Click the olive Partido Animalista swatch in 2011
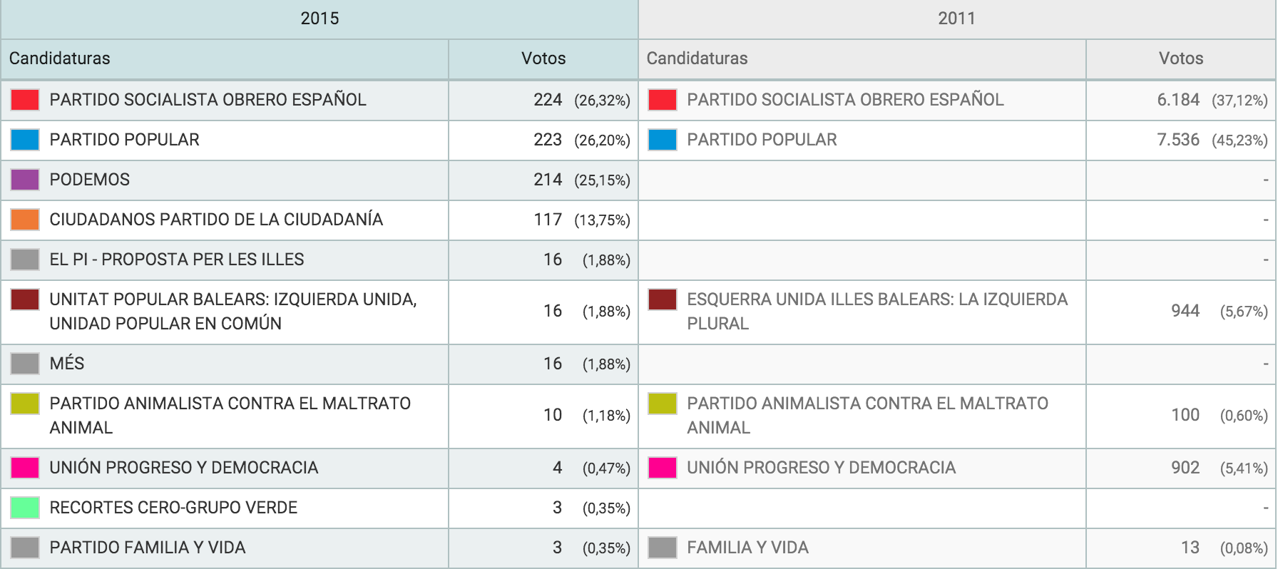The image size is (1278, 569). click(x=663, y=404)
